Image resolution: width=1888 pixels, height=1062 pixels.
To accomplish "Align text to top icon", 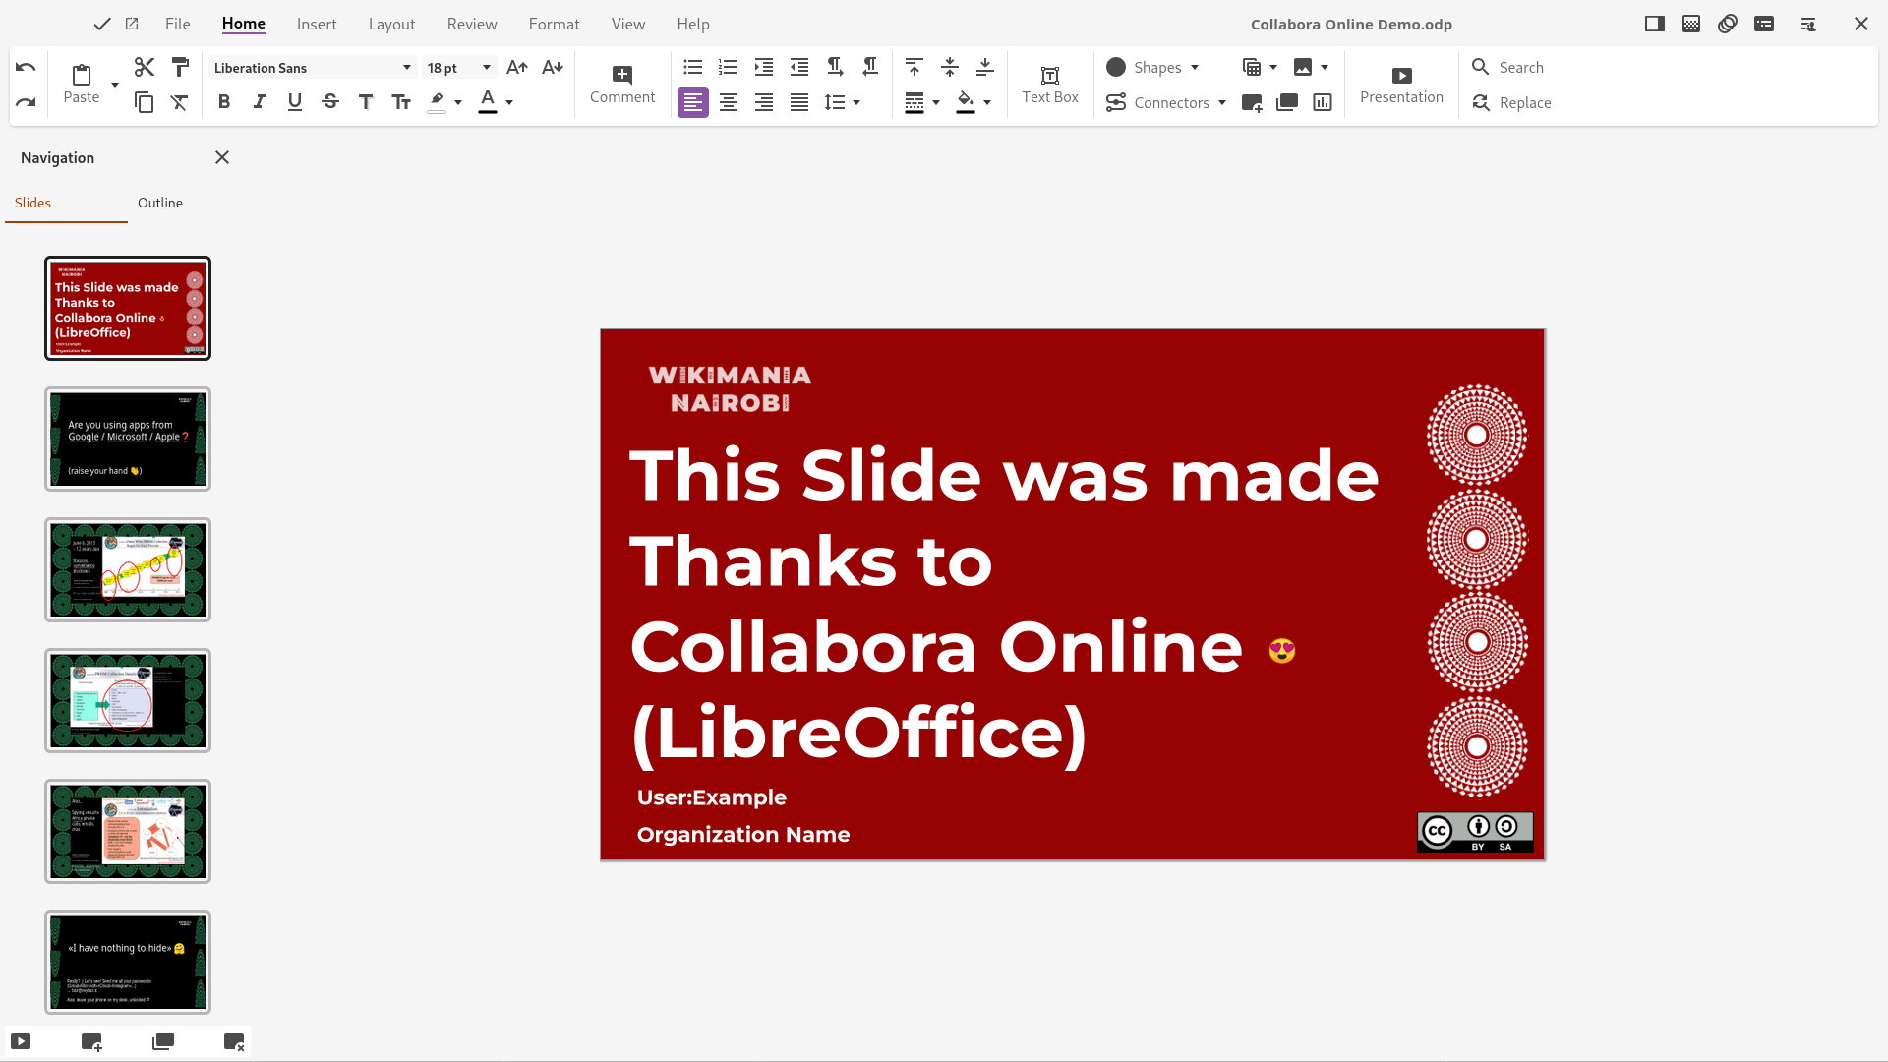I will coord(914,67).
